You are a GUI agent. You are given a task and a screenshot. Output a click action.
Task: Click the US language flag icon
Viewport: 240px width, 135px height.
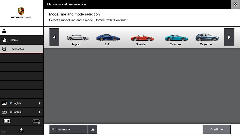click(x=4, y=103)
